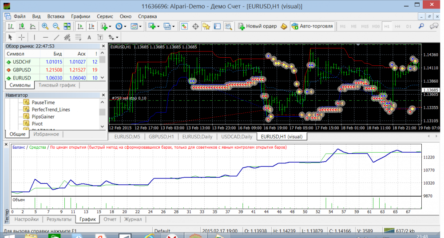Toggle the Navigator folder-star icon
The image size is (444, 238).
tap(206, 26)
